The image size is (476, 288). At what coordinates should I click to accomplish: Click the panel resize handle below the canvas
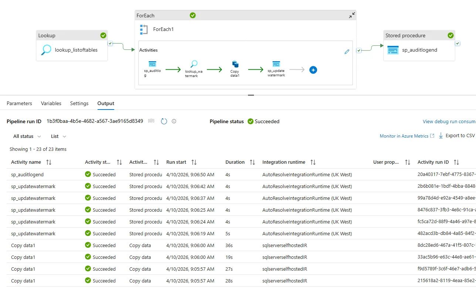click(x=251, y=95)
